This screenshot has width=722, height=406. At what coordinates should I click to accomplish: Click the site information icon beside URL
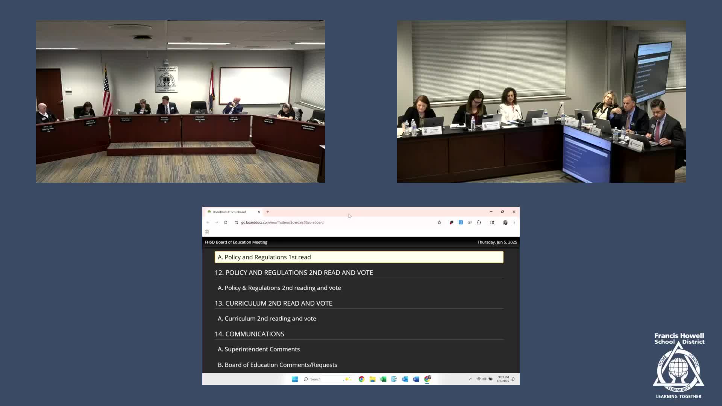coord(236,223)
